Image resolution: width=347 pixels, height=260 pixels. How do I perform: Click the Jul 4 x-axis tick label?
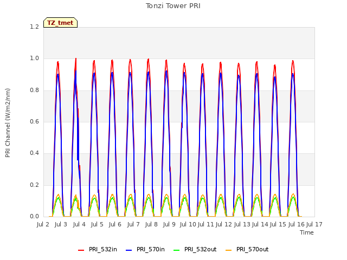pos(79,224)
